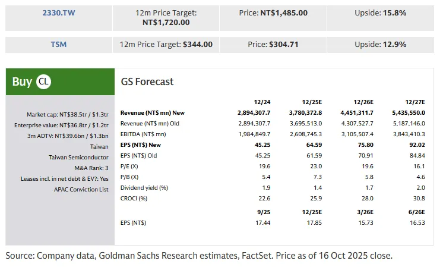Click the source footnote text
Image resolution: width=443 pixels, height=267 pixels.
200,256
